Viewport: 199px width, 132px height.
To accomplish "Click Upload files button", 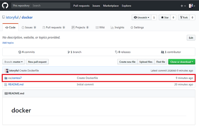I will [x=146, y=62].
